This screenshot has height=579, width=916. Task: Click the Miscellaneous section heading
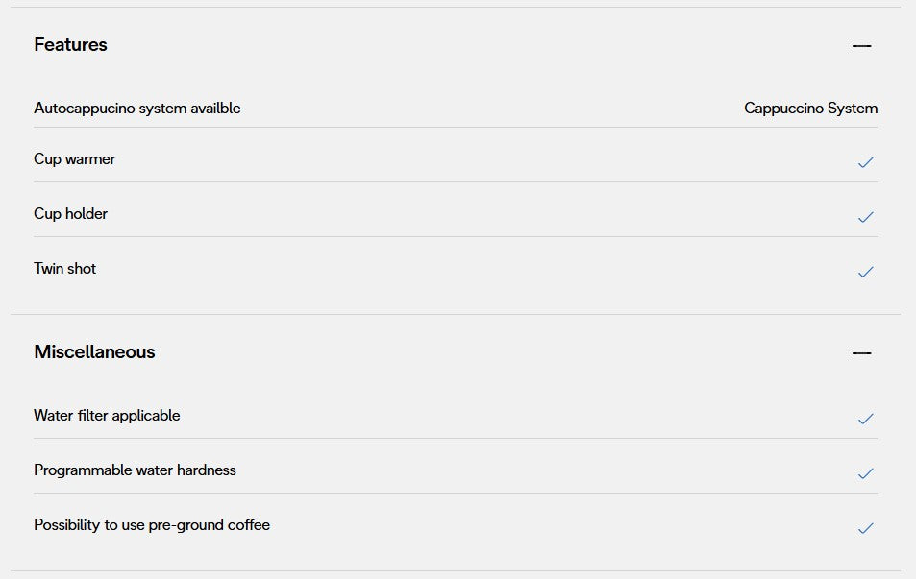click(94, 352)
